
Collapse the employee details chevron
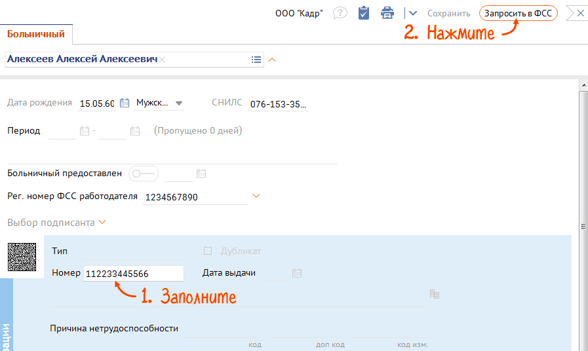click(273, 60)
